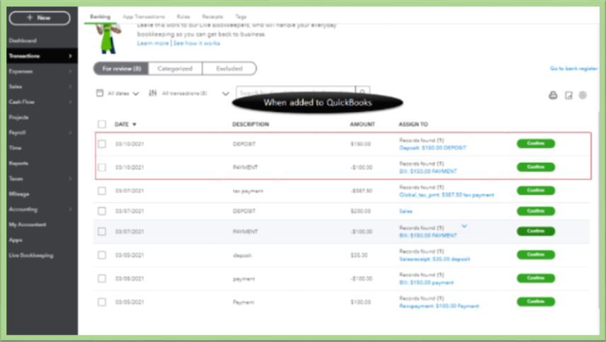Click the See how it works link
The height and width of the screenshot is (342, 606).
pyautogui.click(x=196, y=43)
